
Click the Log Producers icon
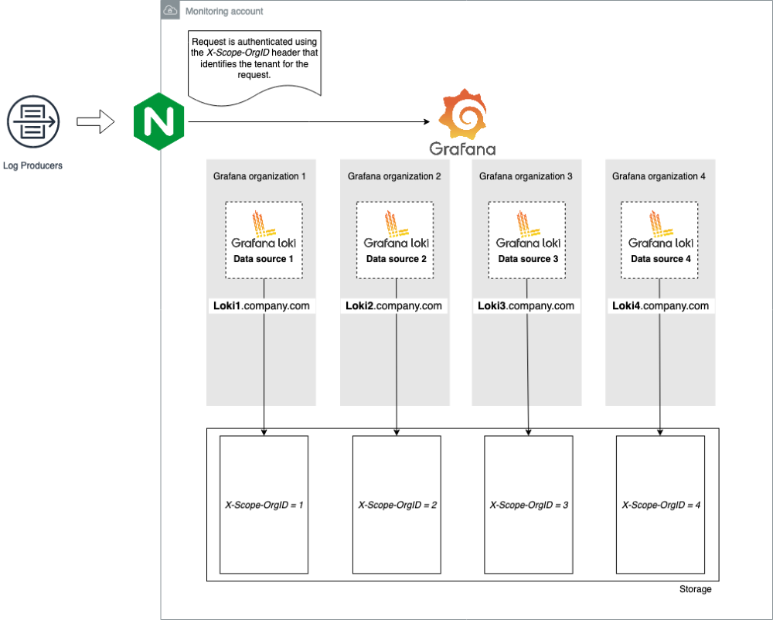coord(32,120)
